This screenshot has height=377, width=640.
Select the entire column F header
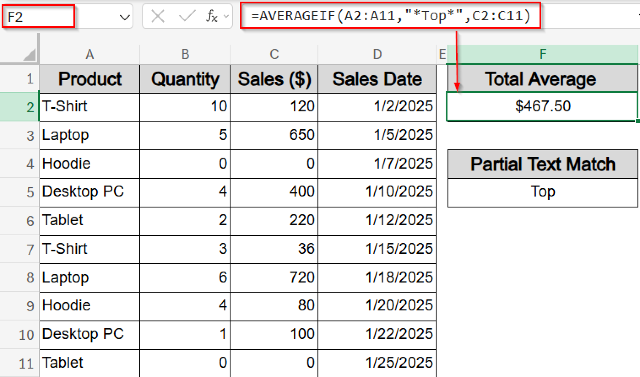click(543, 54)
